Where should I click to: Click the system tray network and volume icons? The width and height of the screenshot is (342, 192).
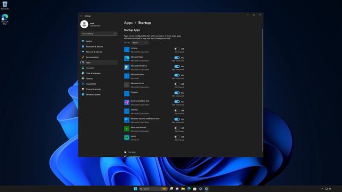point(328,189)
